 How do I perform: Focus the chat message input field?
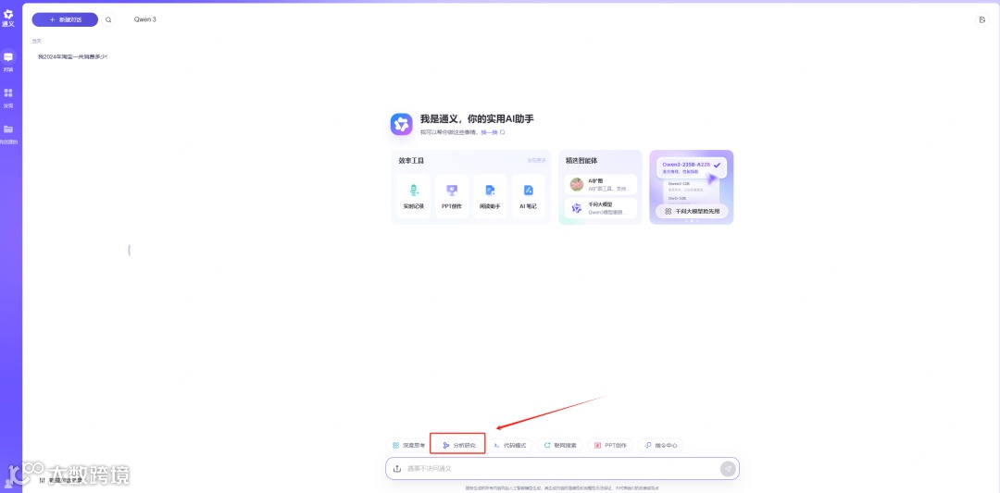pyautogui.click(x=561, y=469)
